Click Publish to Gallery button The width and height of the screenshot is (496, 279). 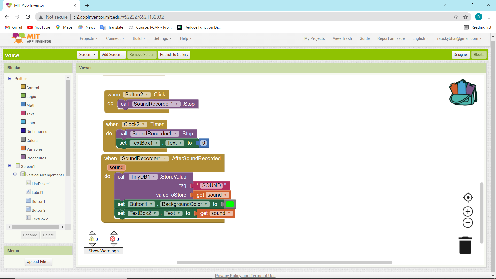174,55
